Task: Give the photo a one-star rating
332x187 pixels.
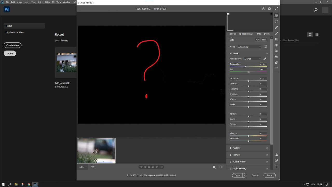Action: [x=141, y=167]
